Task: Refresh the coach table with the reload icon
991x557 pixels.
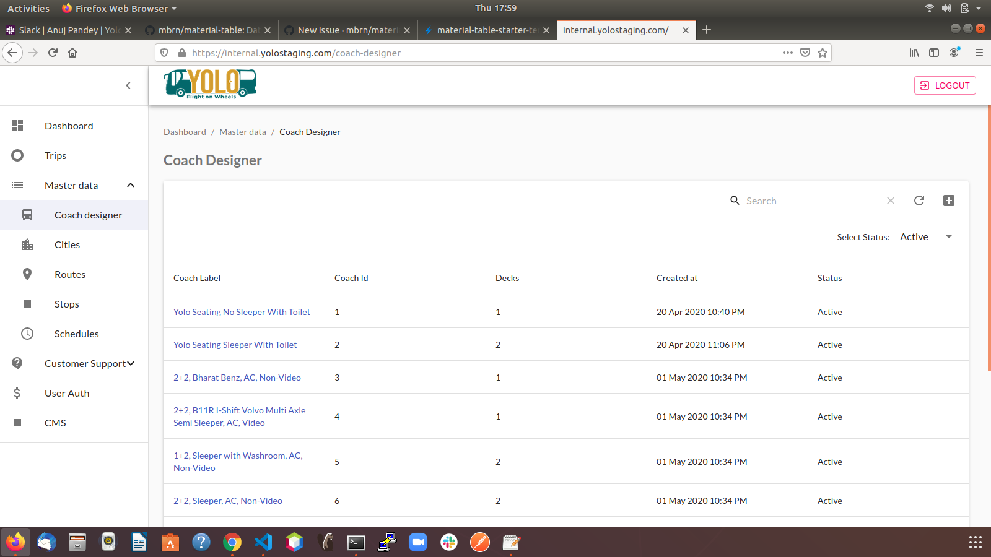Action: (x=919, y=201)
